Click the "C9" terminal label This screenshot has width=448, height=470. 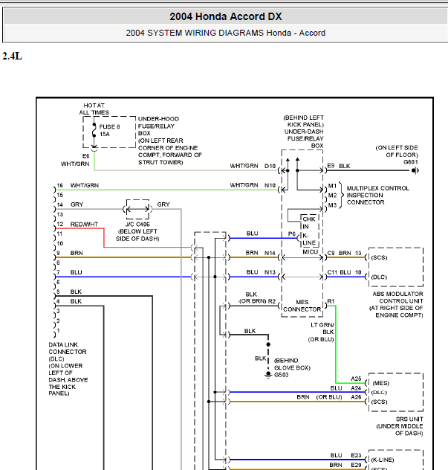[x=331, y=253]
